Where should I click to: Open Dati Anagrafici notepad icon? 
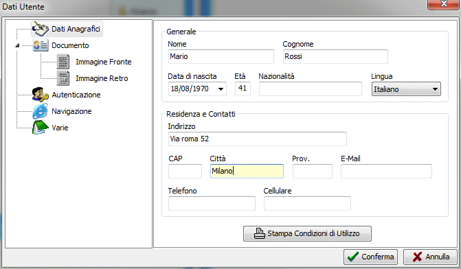click(41, 29)
